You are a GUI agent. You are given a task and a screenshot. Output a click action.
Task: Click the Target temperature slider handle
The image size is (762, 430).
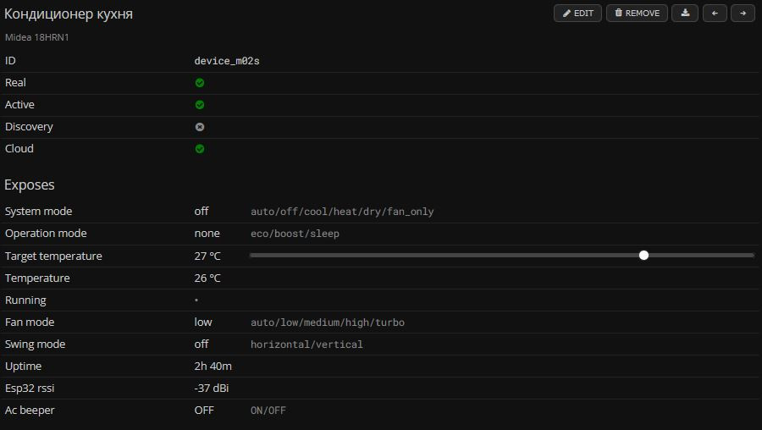pos(643,255)
